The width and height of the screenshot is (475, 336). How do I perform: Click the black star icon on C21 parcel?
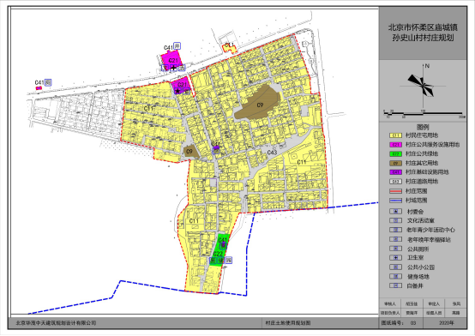tap(177, 91)
